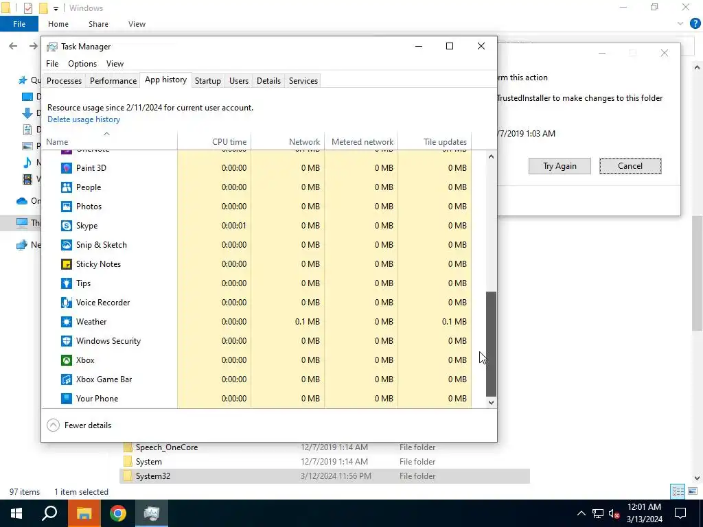This screenshot has height=527, width=703.
Task: Open the Quick Access Toolbar dropdown arrow
Action: coord(56,8)
